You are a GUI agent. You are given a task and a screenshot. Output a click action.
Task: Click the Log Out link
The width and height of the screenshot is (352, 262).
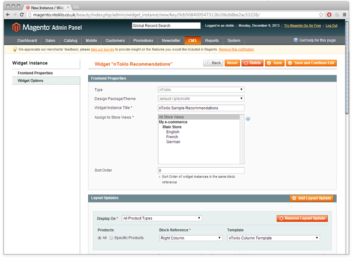point(331,26)
